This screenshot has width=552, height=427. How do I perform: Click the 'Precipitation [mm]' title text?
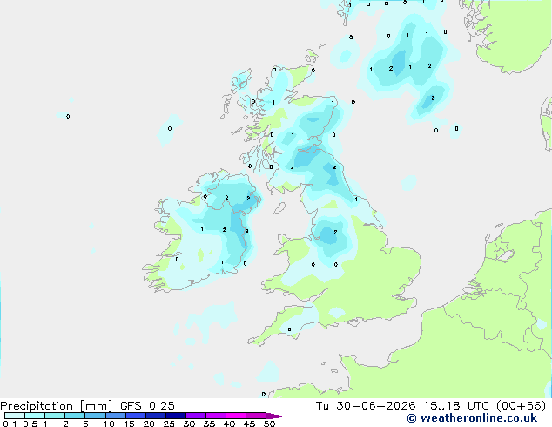click(x=57, y=406)
